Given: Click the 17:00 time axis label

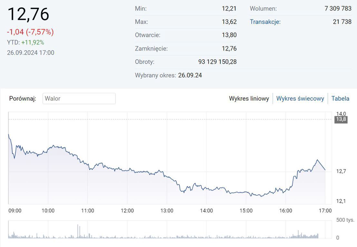Looking at the screenshot, I should tap(325, 211).
